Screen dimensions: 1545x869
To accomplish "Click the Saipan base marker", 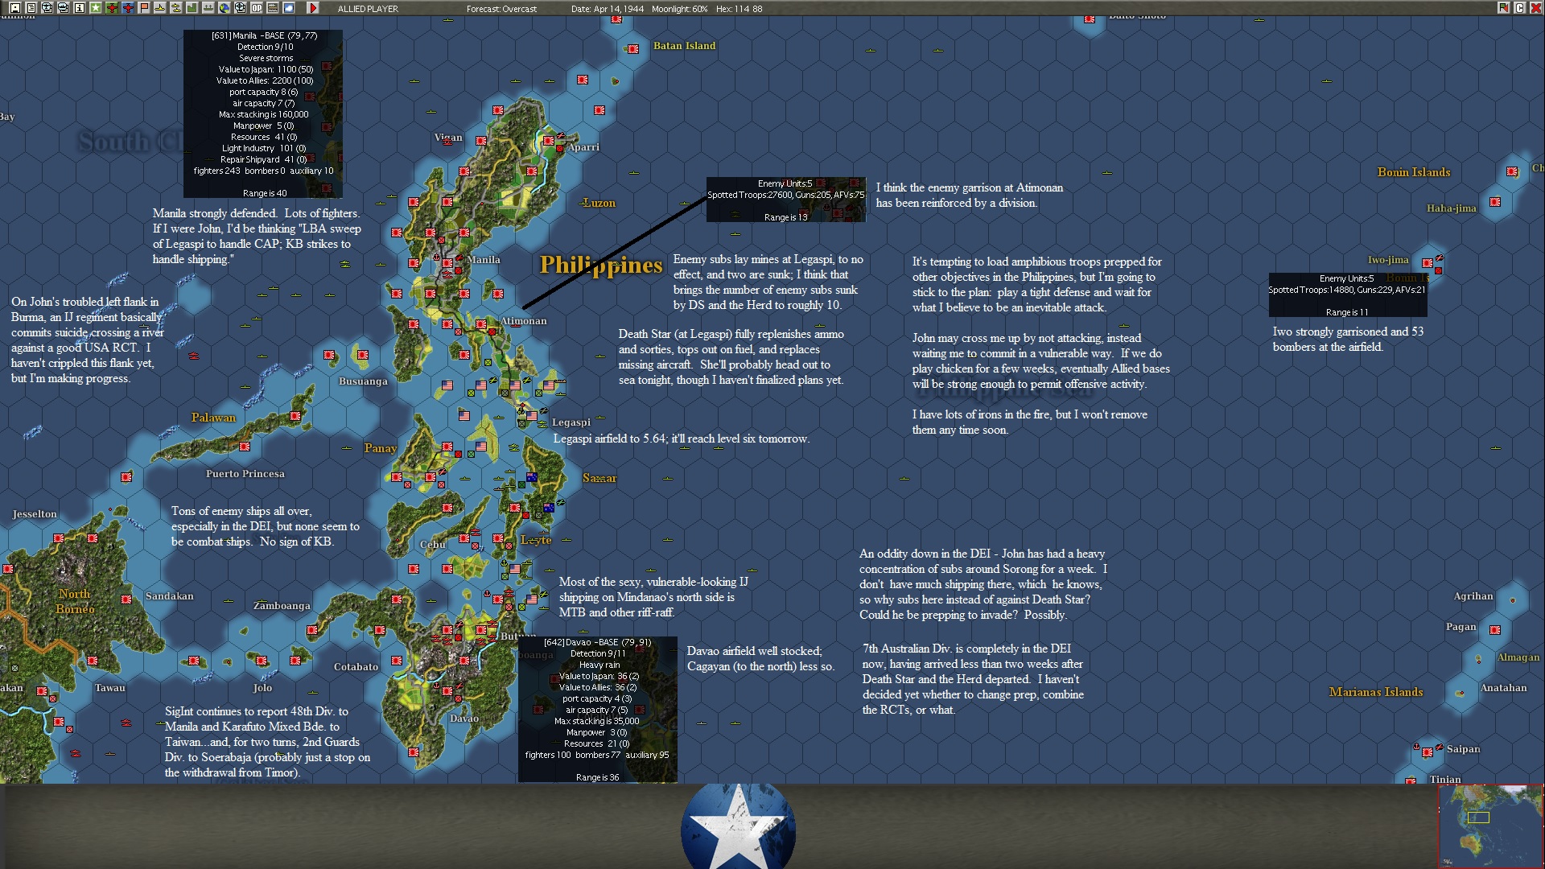I will coord(1428,752).
